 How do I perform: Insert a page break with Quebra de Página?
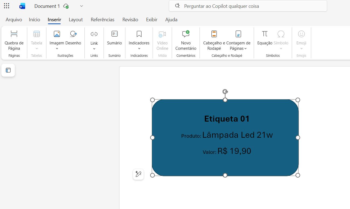(x=14, y=40)
